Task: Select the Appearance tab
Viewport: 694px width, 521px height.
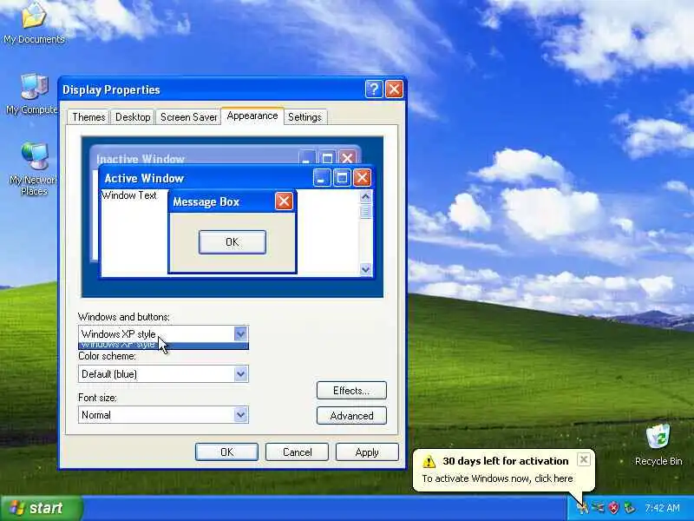Action: point(252,115)
